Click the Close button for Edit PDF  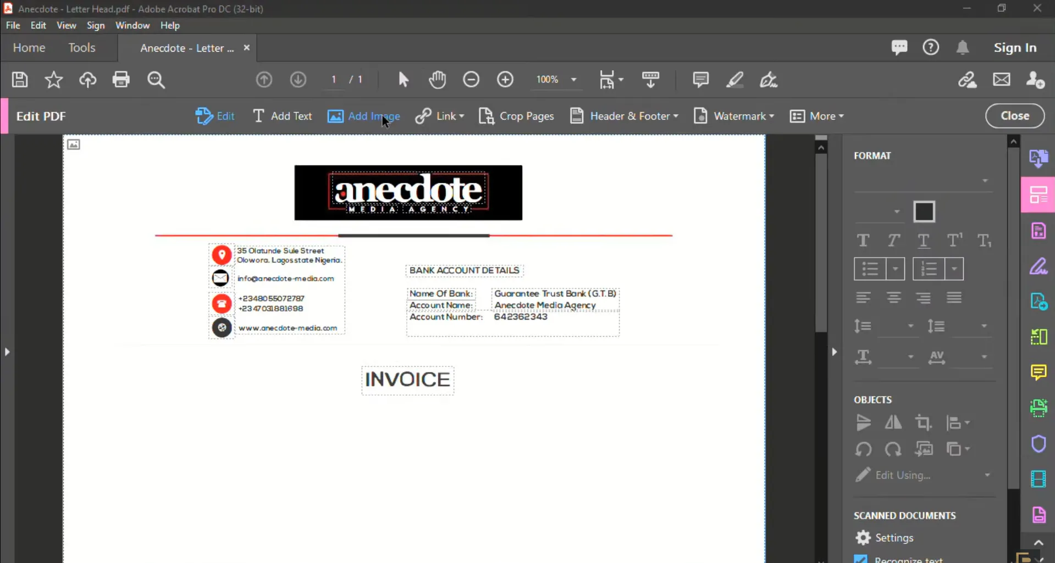(1015, 116)
